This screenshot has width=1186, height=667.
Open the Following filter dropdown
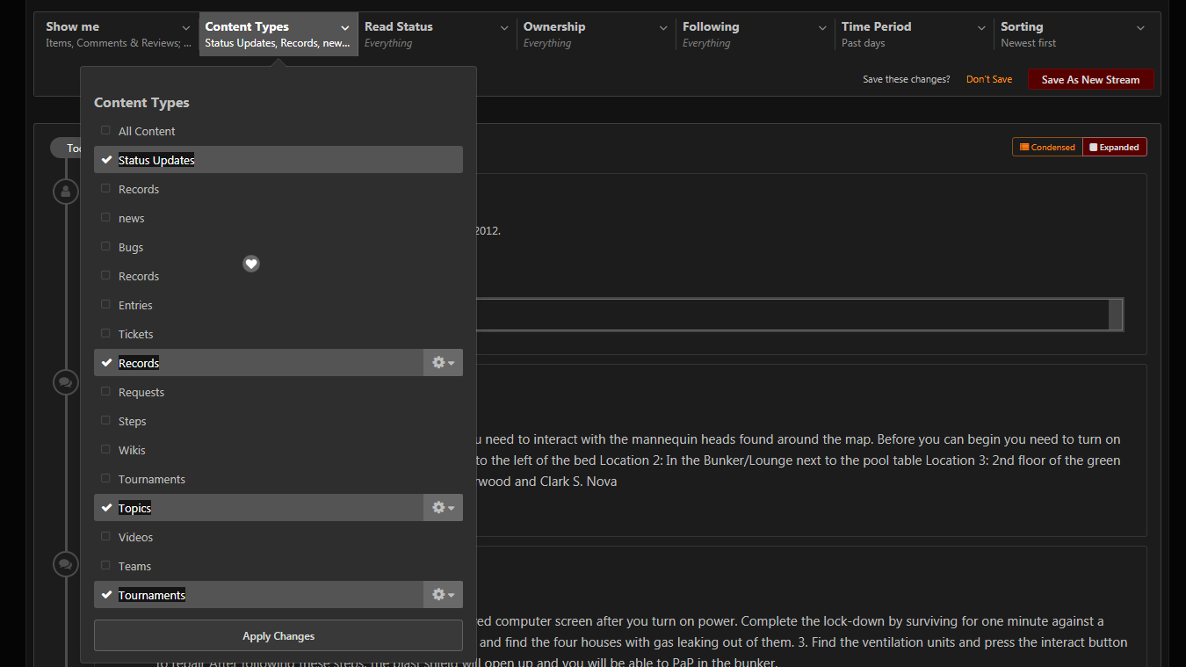coord(756,34)
